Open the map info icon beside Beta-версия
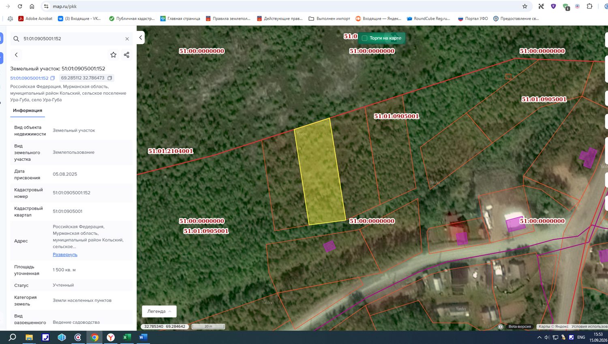The image size is (608, 344). pos(501,327)
